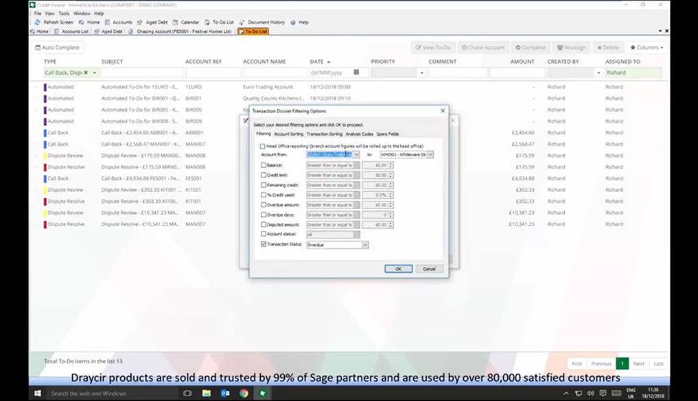Click the Credit Hound taskbar icon
Viewport: 698px width, 401px height.
tap(263, 393)
